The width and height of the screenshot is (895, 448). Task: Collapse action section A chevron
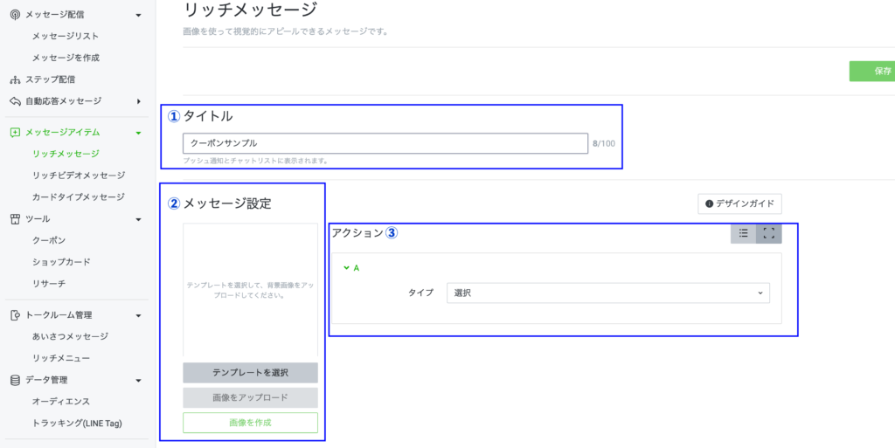[346, 268]
